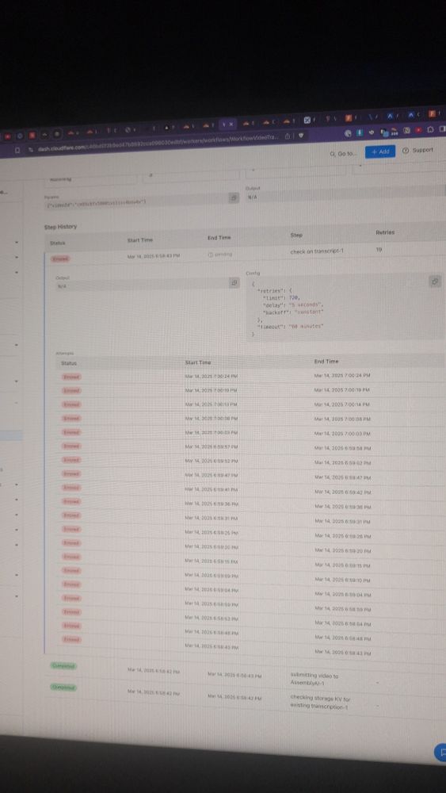Open the Support menu
This screenshot has width=446, height=793.
coord(417,150)
